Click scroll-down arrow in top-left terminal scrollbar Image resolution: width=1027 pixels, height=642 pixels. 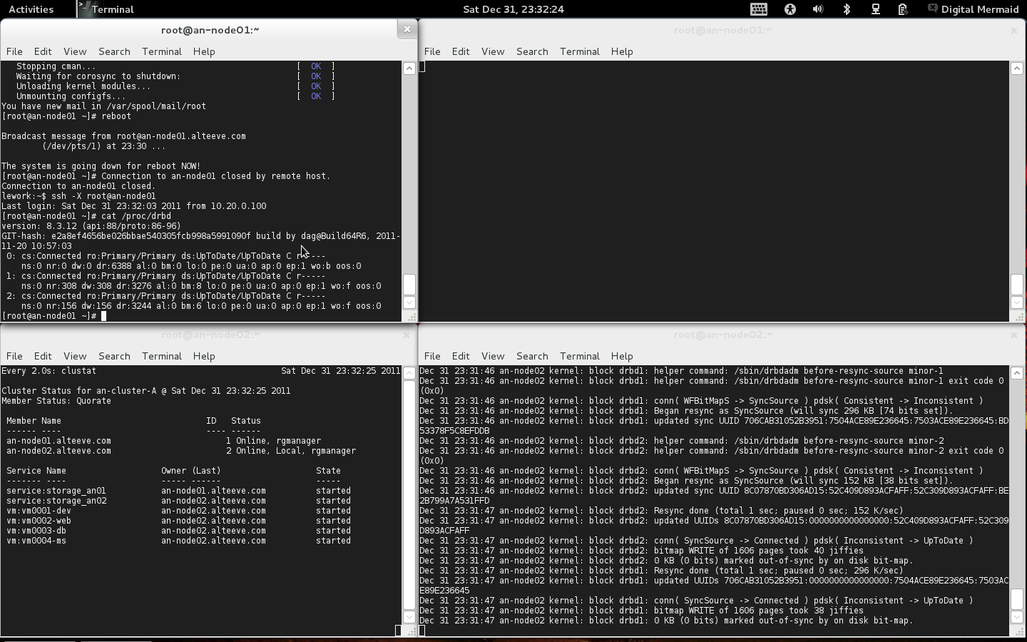pos(409,302)
